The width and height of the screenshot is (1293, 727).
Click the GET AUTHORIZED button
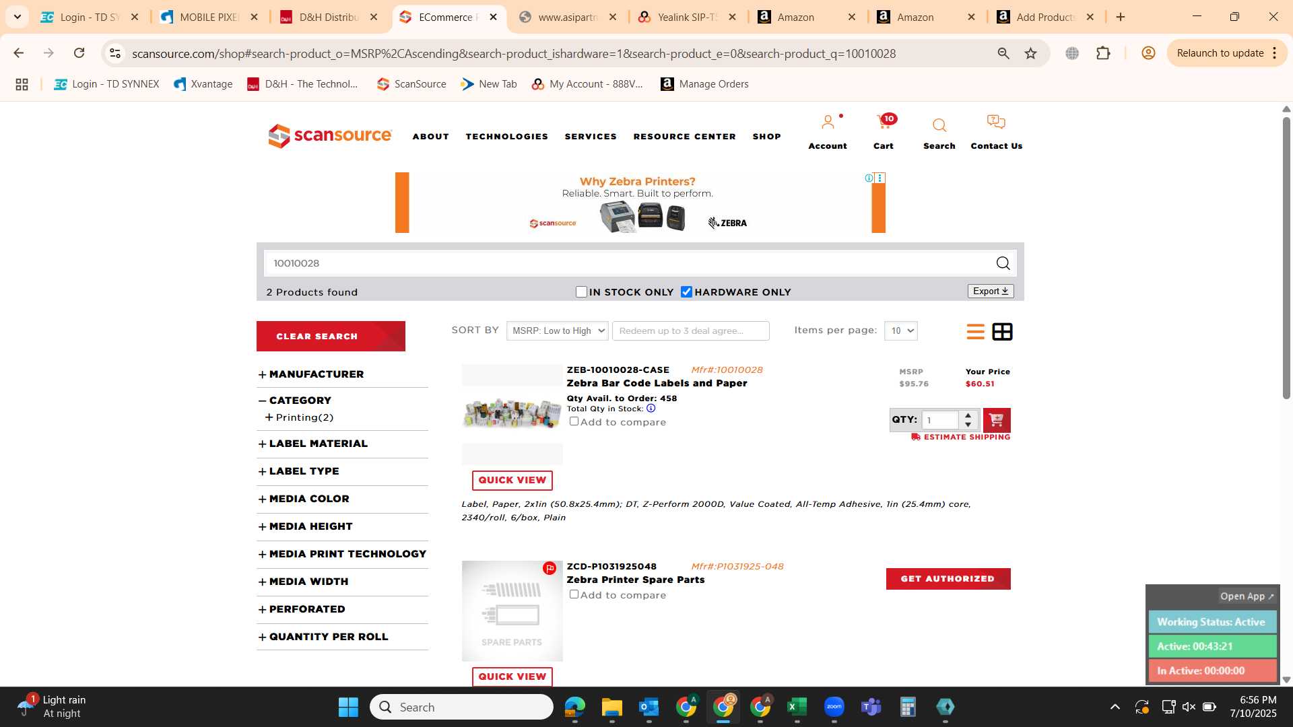[948, 579]
